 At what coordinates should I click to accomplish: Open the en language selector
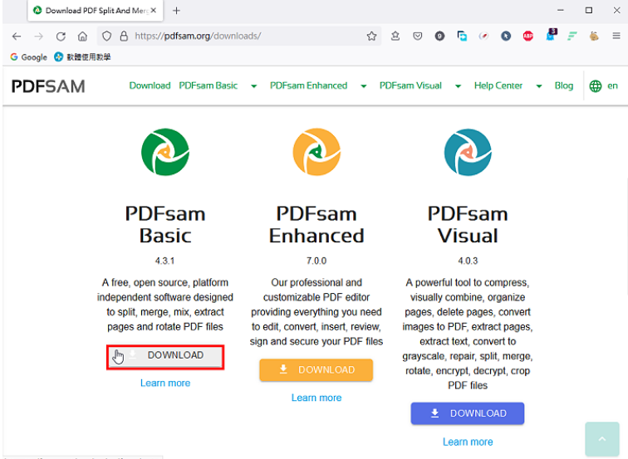pyautogui.click(x=612, y=85)
